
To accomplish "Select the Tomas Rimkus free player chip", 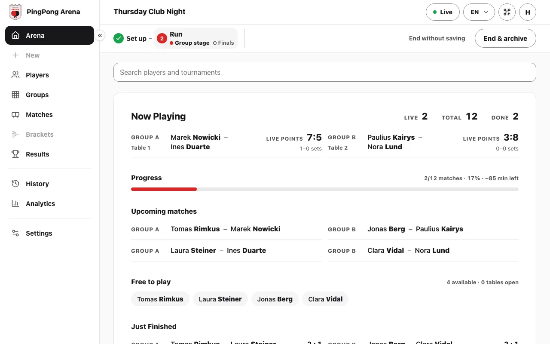I will [x=160, y=299].
